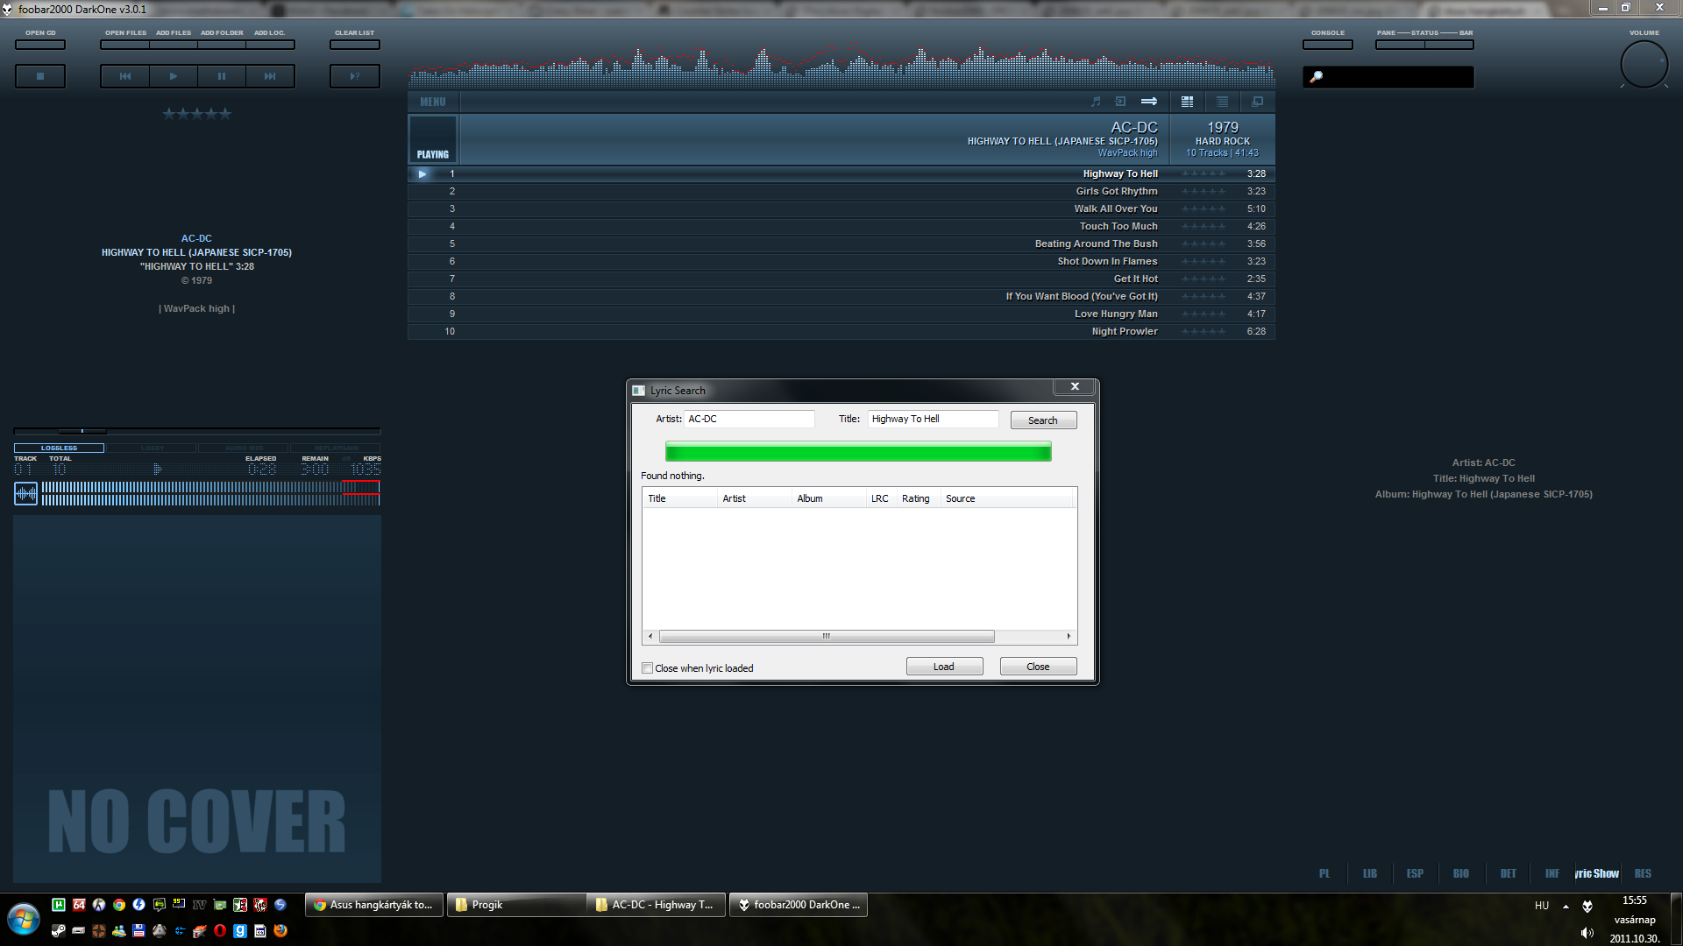The width and height of the screenshot is (1683, 946).
Task: Switch to the ESP panel tab
Action: click(1415, 873)
